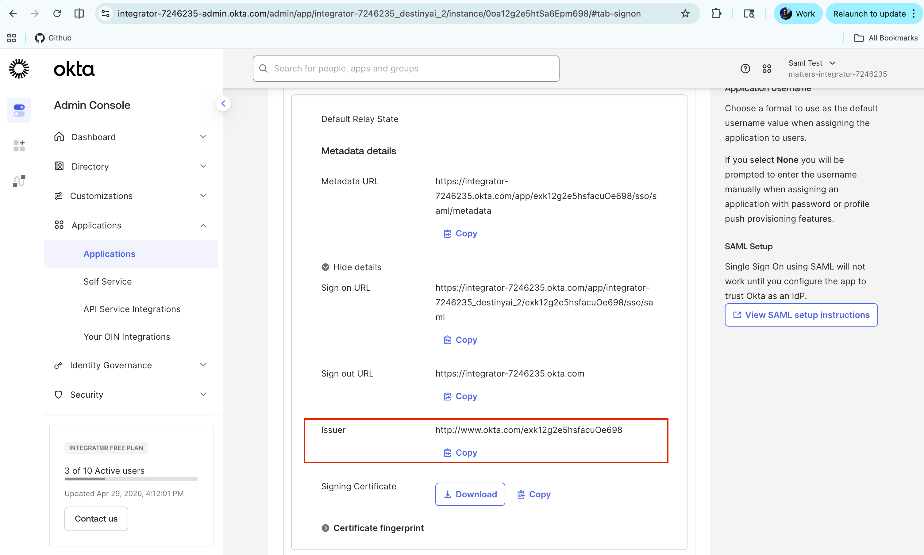924x555 pixels.
Task: Open the Github bookmark
Action: 53,38
